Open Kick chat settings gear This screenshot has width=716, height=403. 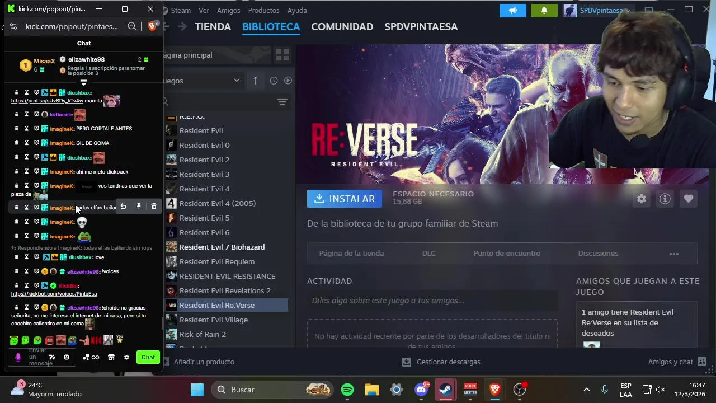tap(126, 357)
